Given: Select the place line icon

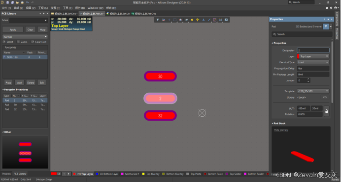Looking at the screenshot, I should click(x=209, y=20).
